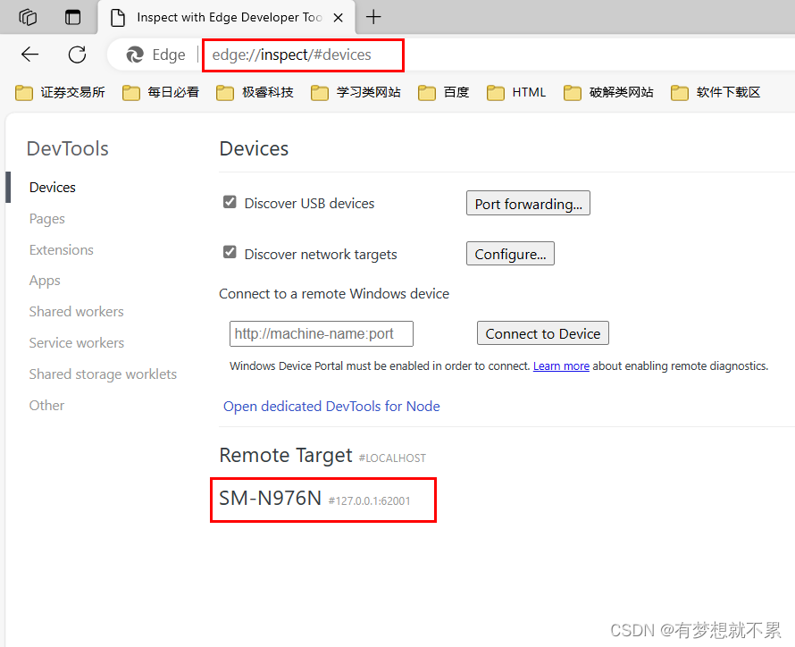
Task: Go back with the back arrow
Action: coord(29,55)
